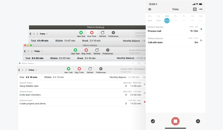223x130 pixels.
Task: Open the Process mail entry on mobile
Action: [175, 29]
